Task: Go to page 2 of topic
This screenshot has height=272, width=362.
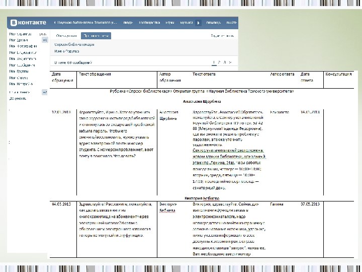Action: pos(219,62)
